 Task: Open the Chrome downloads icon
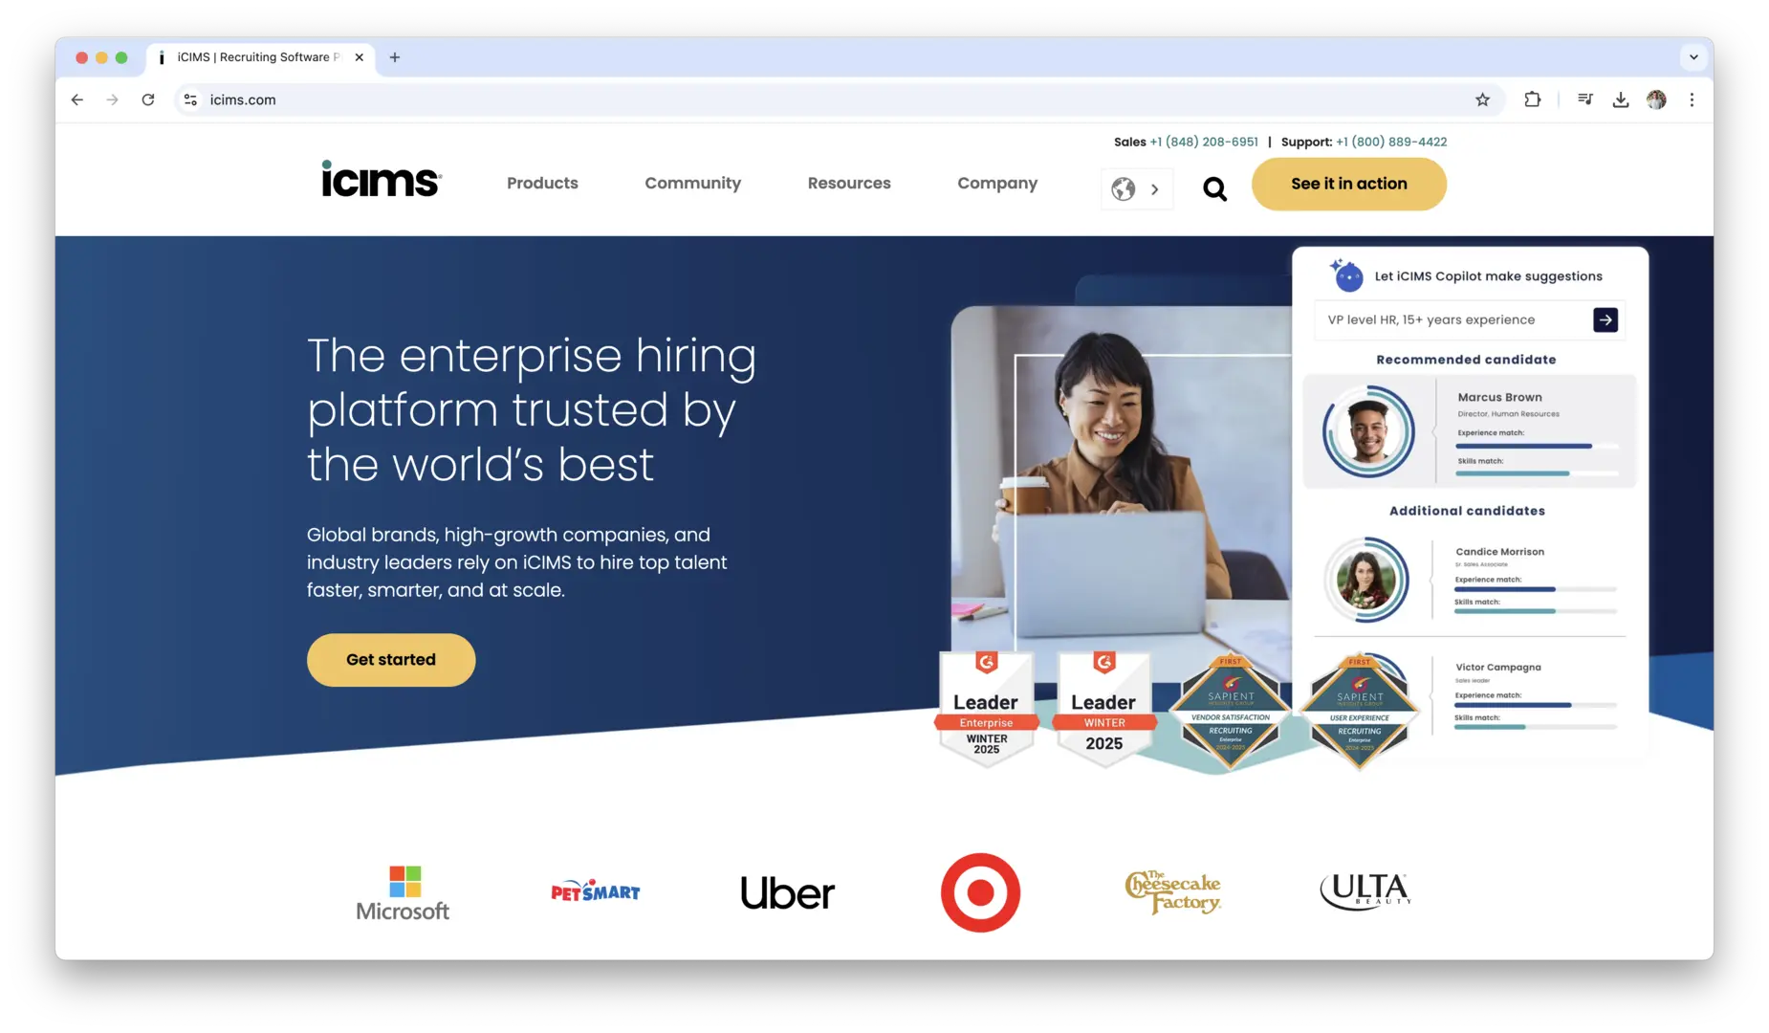pos(1620,99)
